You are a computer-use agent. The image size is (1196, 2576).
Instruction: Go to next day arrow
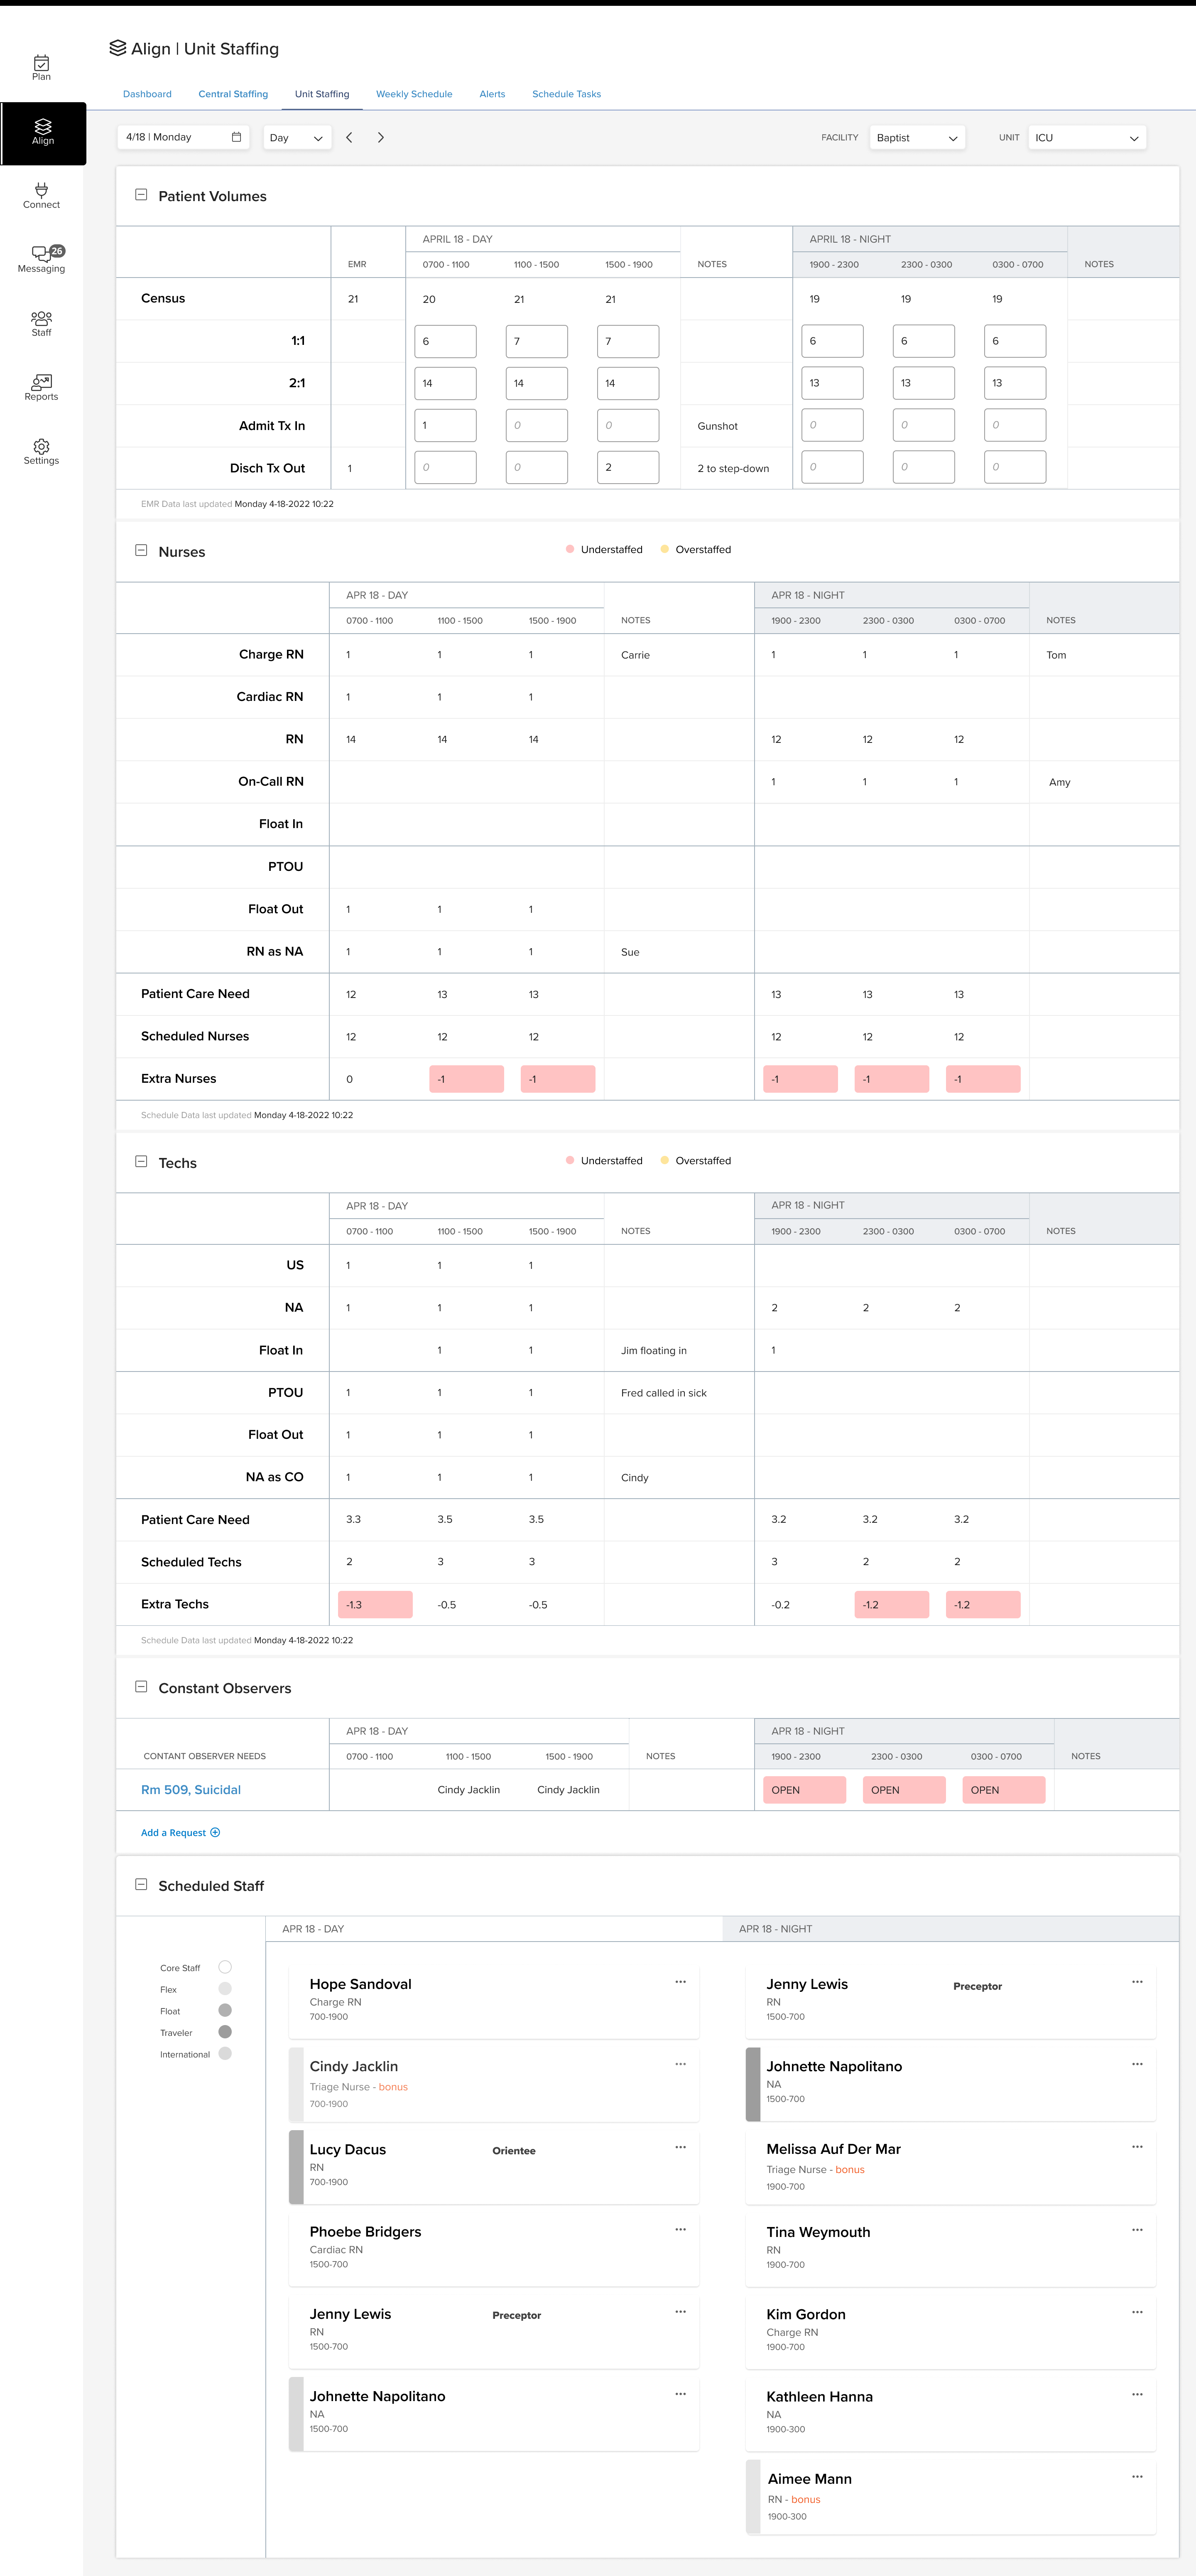[381, 137]
